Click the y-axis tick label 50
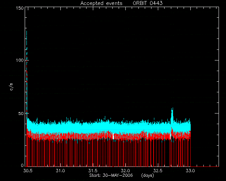This screenshot has width=226, height=181. pyautogui.click(x=21, y=113)
